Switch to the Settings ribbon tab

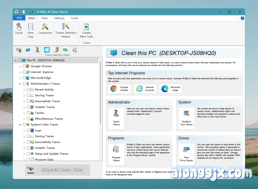coord(59,18)
